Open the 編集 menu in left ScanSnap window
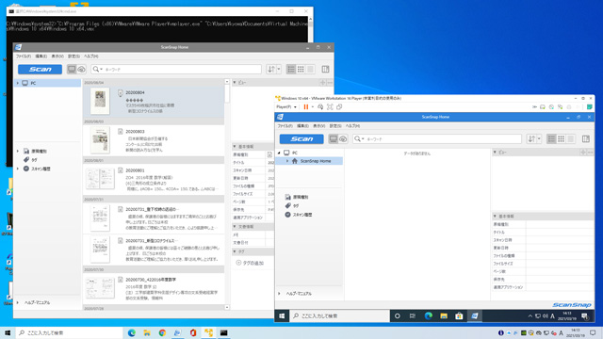The height and width of the screenshot is (339, 603). [41, 56]
